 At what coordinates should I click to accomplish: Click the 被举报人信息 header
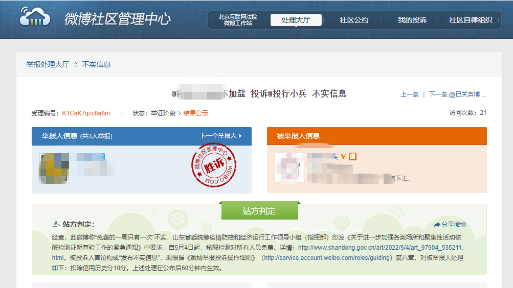(298, 136)
